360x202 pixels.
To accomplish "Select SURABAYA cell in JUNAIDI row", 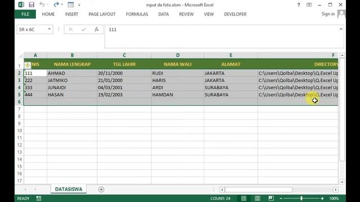I will pyautogui.click(x=231, y=88).
